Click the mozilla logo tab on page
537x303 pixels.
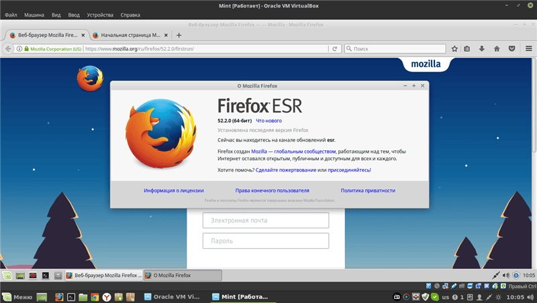click(426, 64)
